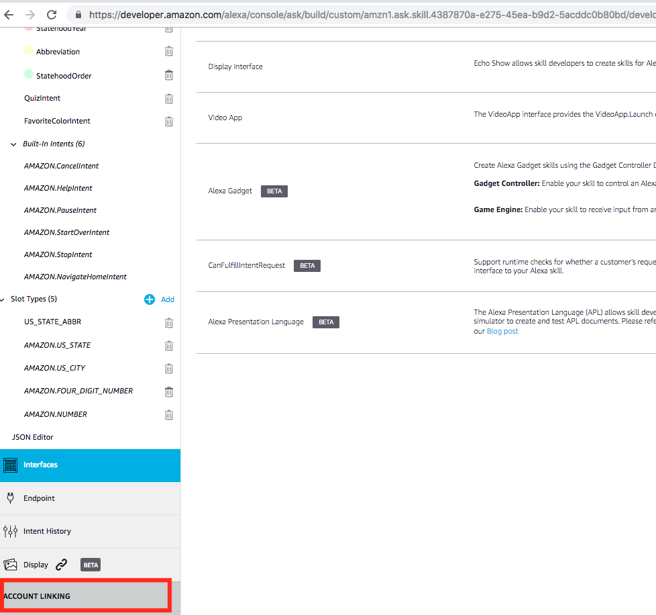Click trash icon beside QuizIntent
The width and height of the screenshot is (656, 615).
(x=169, y=99)
